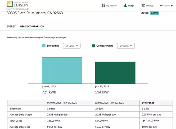Click the Jun 30, 2025 dark green bar
176x129 pixels.
(115, 72)
